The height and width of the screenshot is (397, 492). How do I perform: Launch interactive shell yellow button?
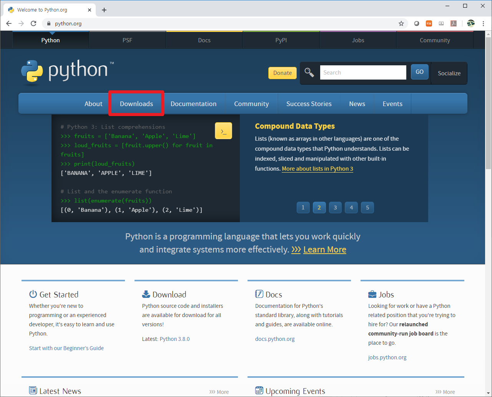pyautogui.click(x=223, y=131)
